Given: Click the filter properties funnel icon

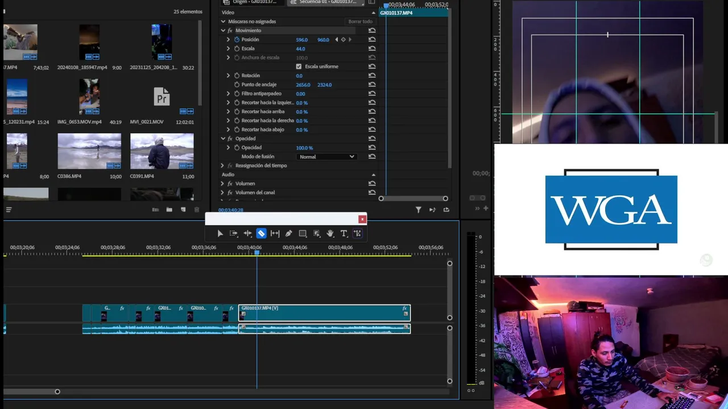Looking at the screenshot, I should [419, 210].
